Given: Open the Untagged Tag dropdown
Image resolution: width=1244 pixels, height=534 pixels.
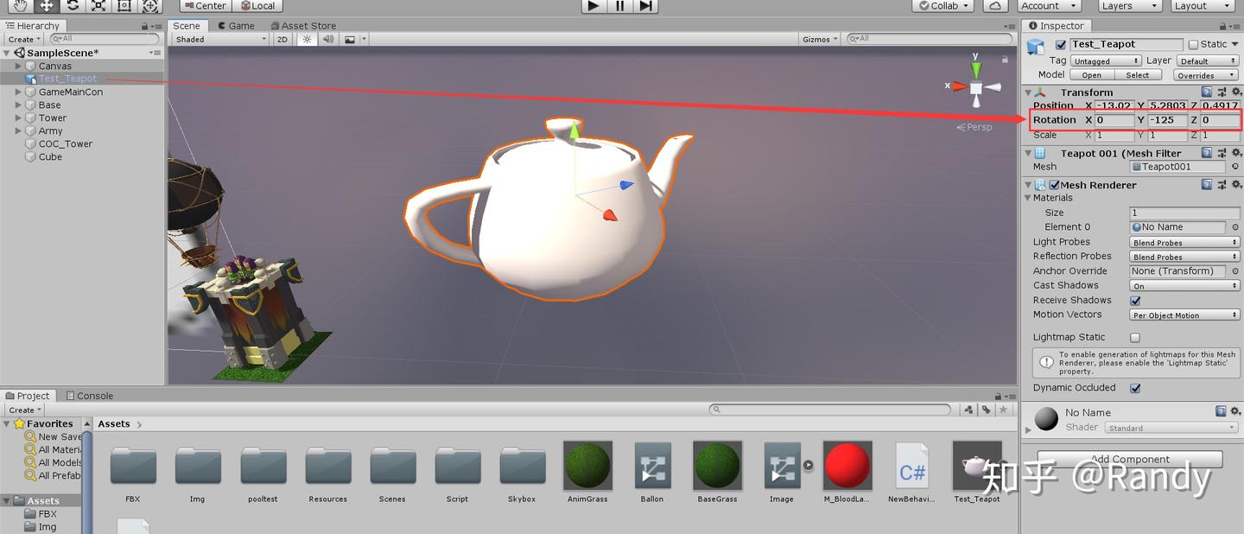Looking at the screenshot, I should pyautogui.click(x=1106, y=60).
